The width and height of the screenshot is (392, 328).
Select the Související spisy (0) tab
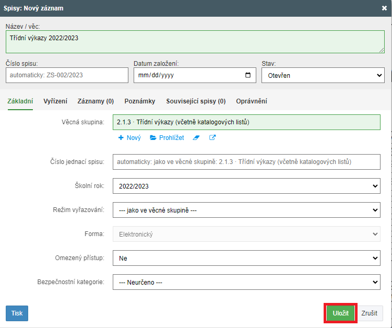point(196,101)
